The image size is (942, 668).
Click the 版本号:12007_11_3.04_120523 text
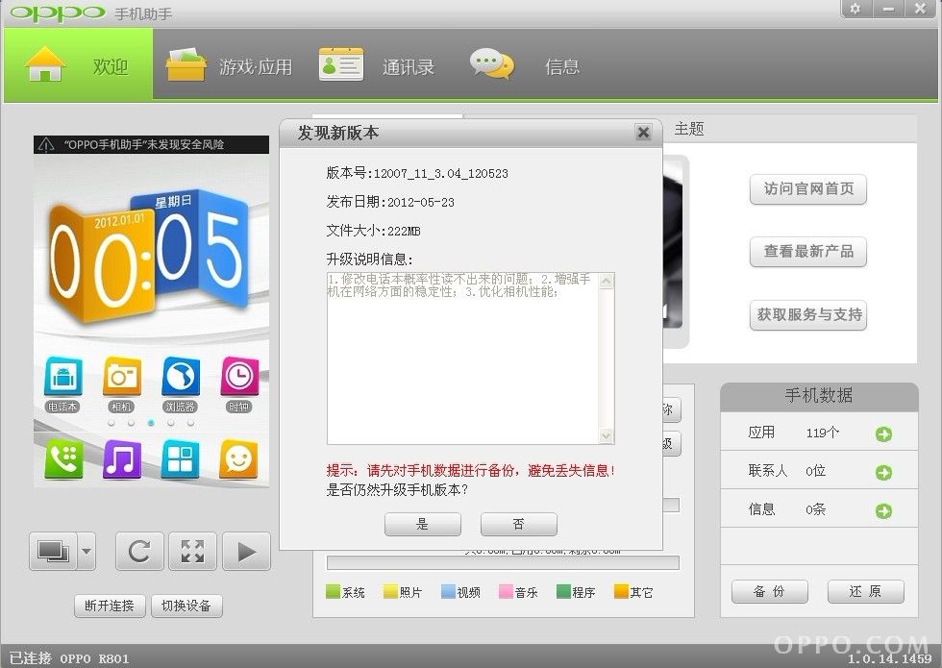point(417,174)
